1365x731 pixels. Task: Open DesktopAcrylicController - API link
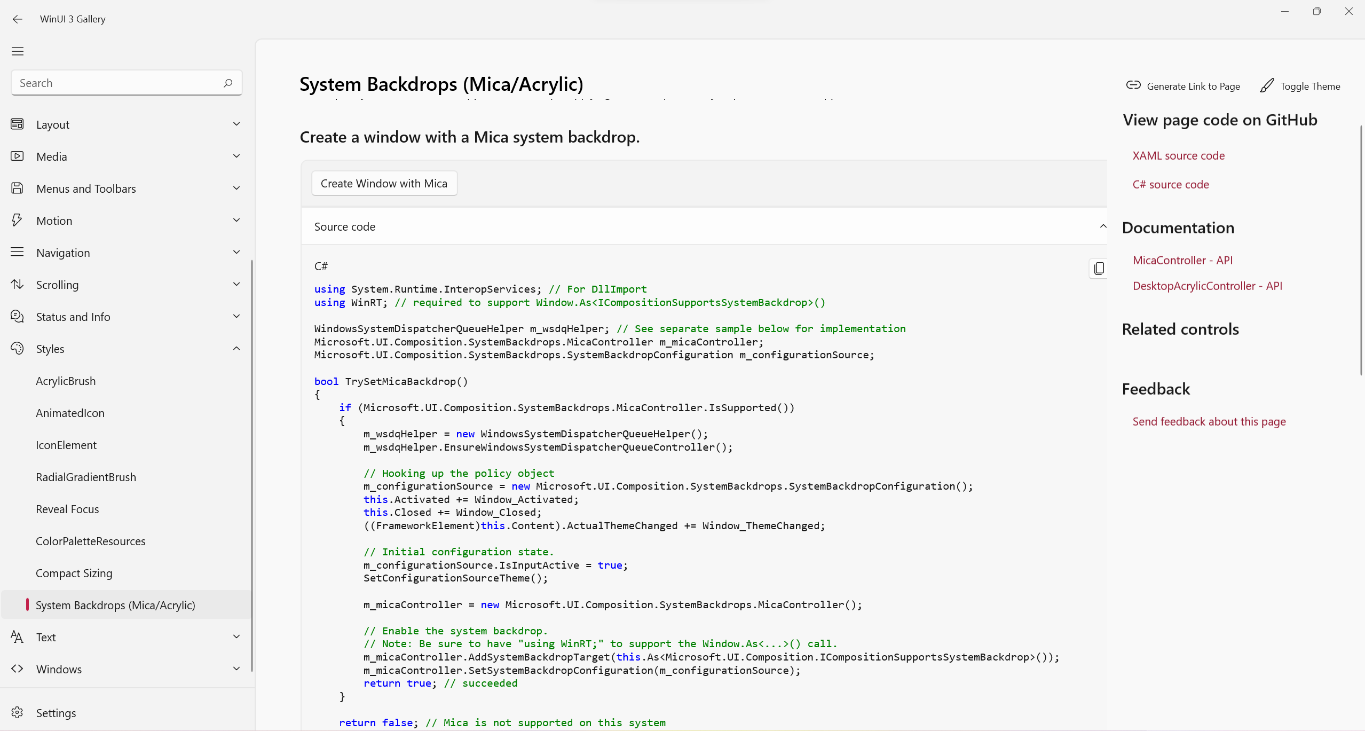(x=1208, y=286)
